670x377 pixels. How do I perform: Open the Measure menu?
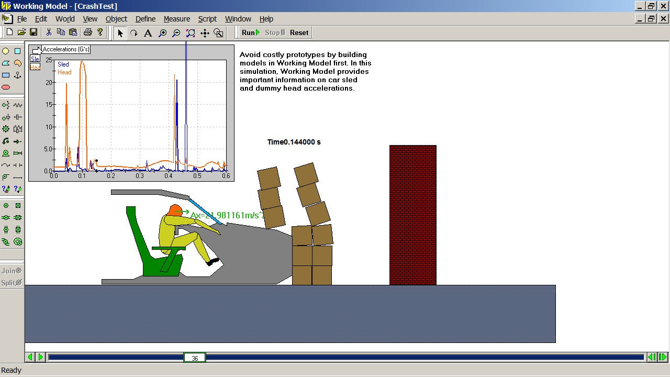(x=176, y=19)
